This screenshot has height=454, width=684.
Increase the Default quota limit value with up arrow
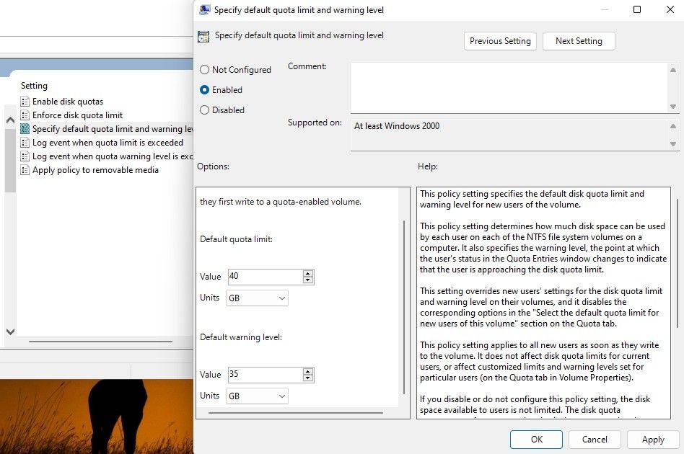pos(308,274)
